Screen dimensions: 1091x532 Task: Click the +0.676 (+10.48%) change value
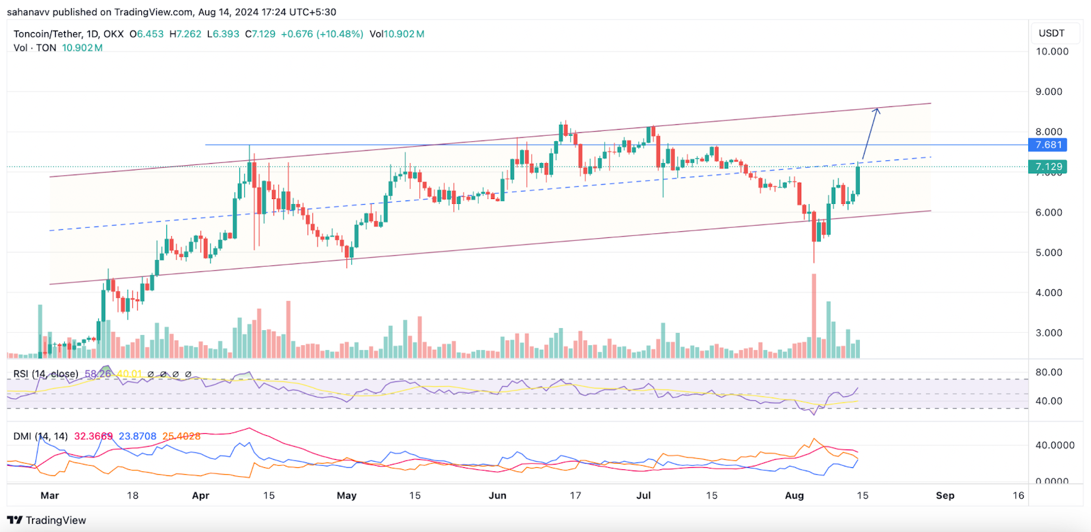pyautogui.click(x=322, y=33)
